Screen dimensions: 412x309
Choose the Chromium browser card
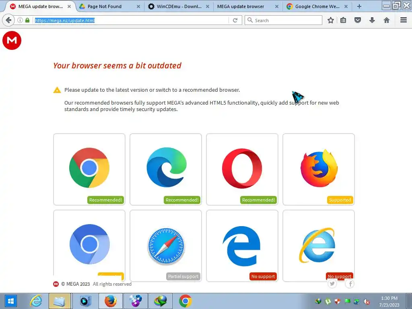point(89,246)
